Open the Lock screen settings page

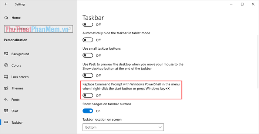click(x=20, y=77)
